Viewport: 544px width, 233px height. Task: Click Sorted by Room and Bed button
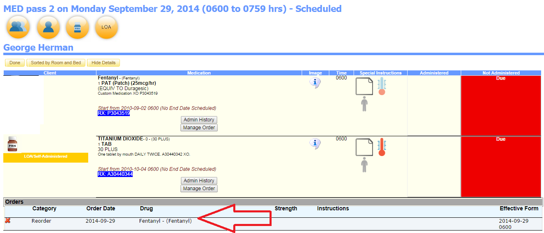[x=56, y=63]
